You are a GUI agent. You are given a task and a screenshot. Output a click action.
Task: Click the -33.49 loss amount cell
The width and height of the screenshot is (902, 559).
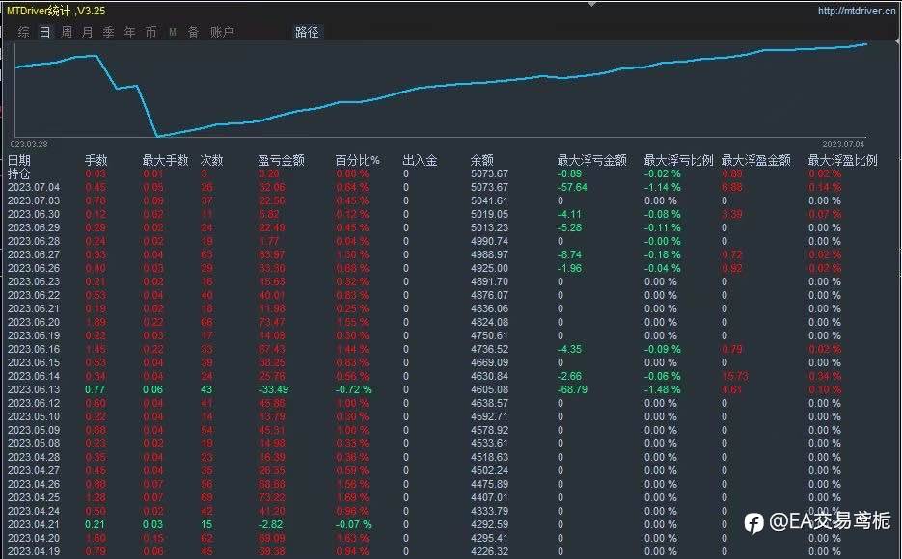pos(273,389)
